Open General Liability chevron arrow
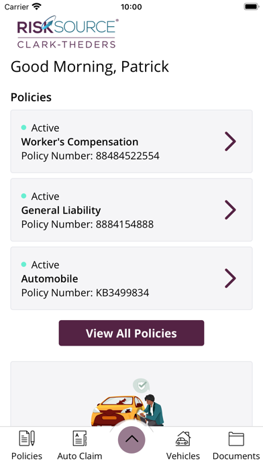Viewport: 263px width, 467px height. (230, 210)
